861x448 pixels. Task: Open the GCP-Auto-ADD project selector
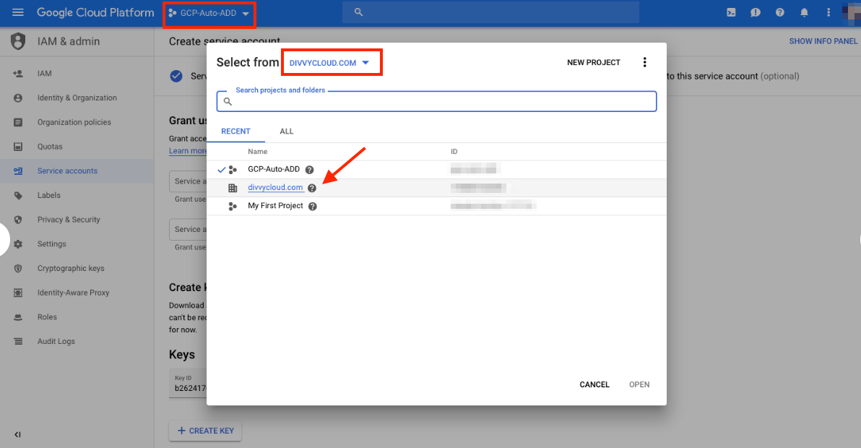[x=209, y=13]
